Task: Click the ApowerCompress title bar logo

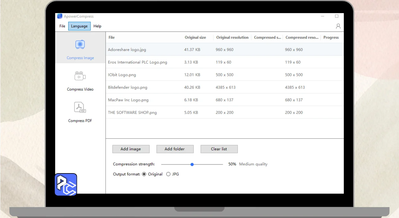Action: (60, 16)
